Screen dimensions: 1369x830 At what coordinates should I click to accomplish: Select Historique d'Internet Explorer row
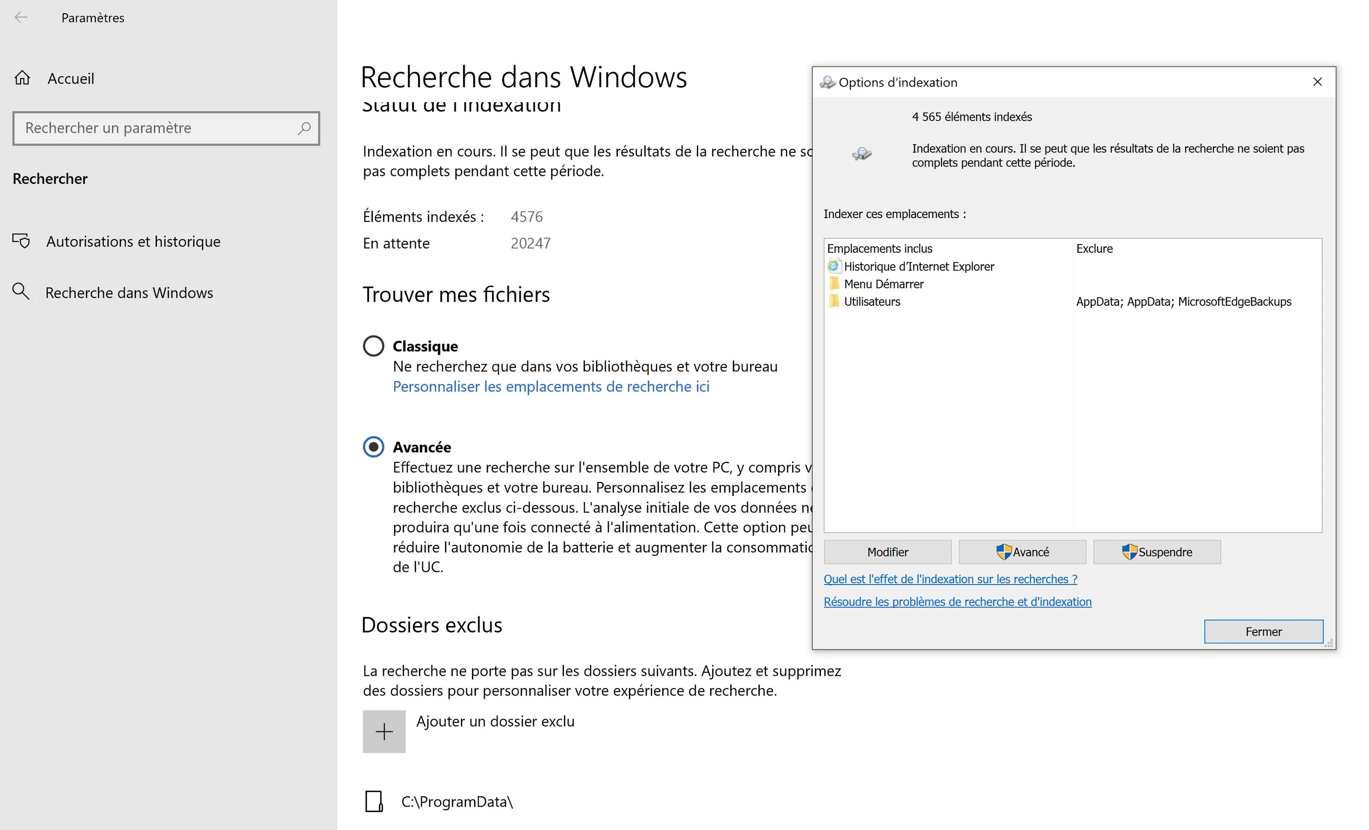point(919,266)
